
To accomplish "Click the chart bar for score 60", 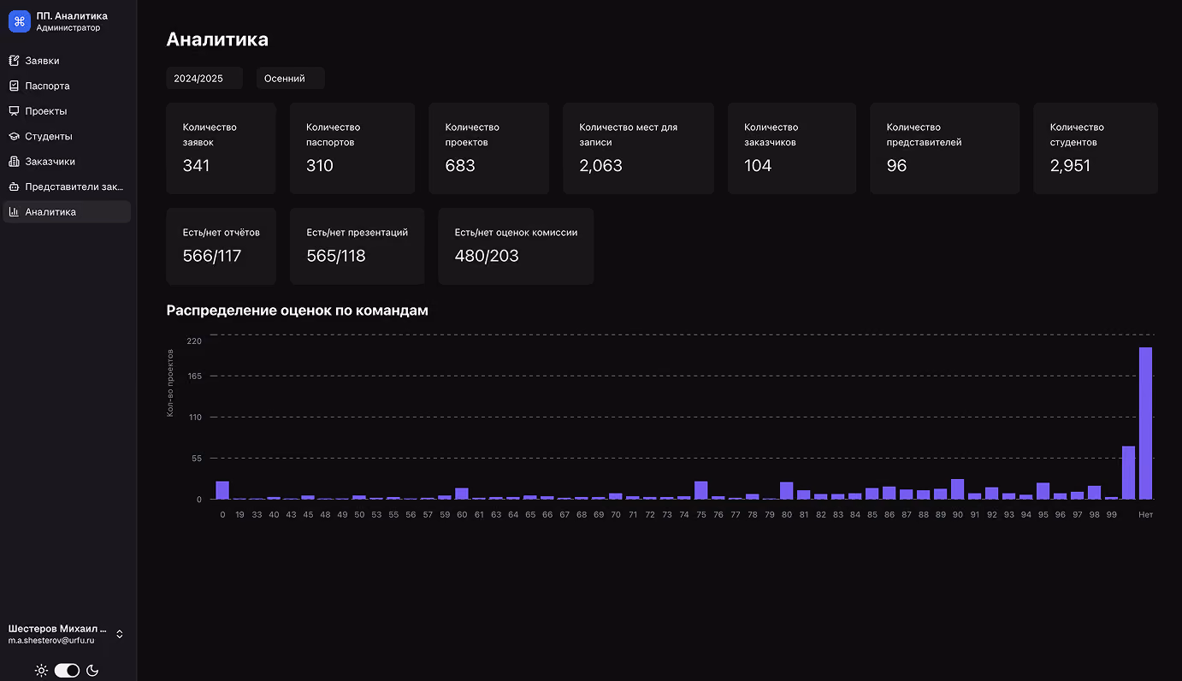I will tap(462, 494).
